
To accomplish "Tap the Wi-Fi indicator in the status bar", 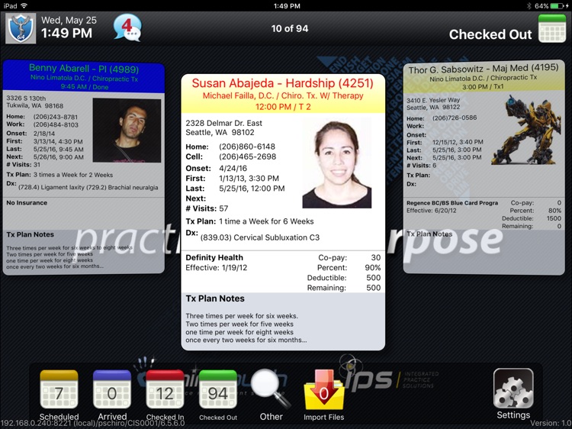I will click(x=24, y=6).
